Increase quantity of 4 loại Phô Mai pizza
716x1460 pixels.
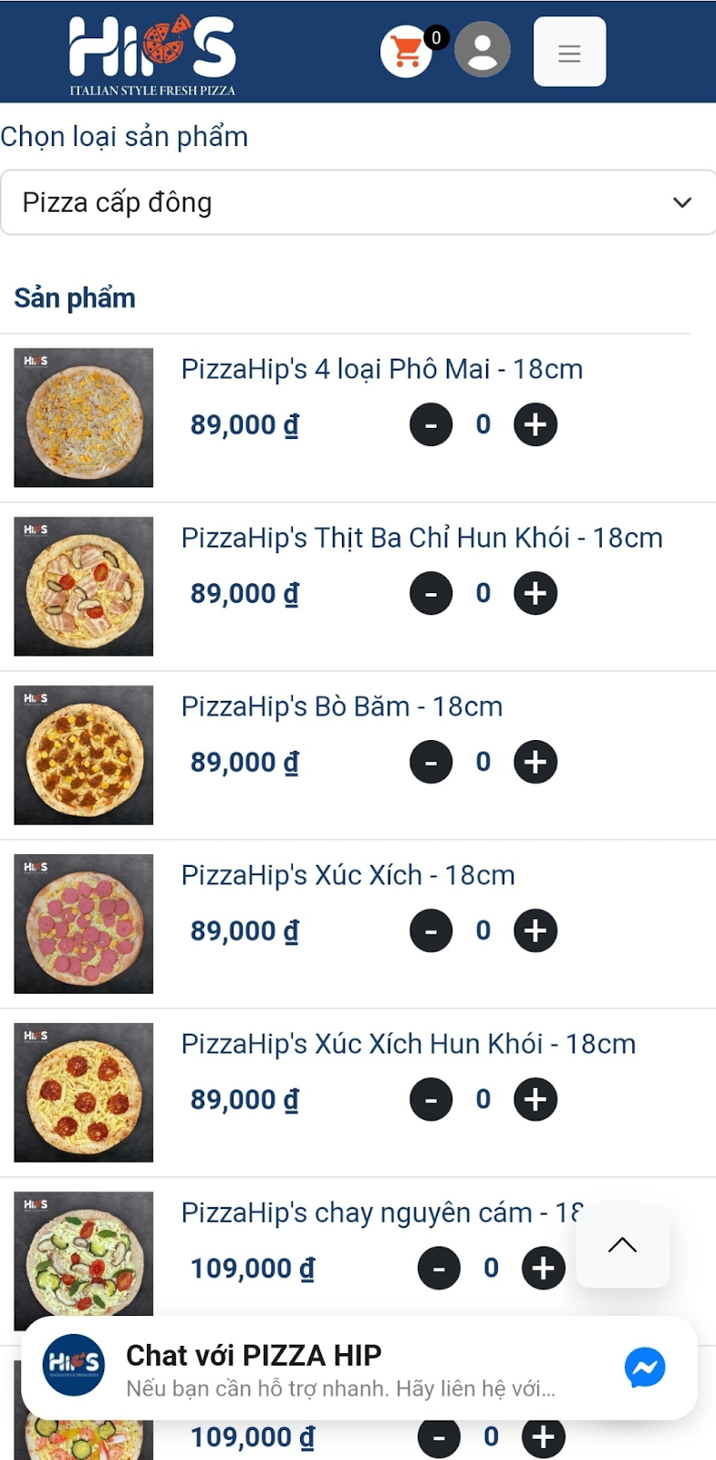coord(535,424)
